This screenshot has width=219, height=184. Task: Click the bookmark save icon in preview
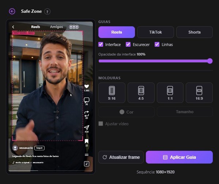[87, 141]
